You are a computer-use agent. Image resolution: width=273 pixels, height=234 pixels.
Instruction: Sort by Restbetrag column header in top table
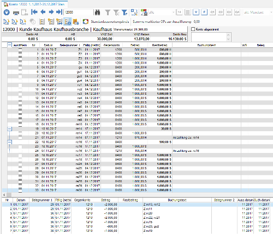(159, 45)
